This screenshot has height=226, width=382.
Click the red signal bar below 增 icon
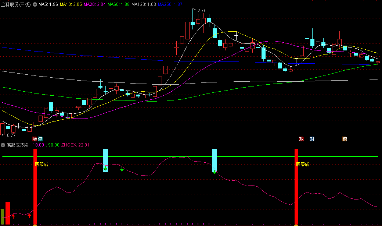[35, 187]
